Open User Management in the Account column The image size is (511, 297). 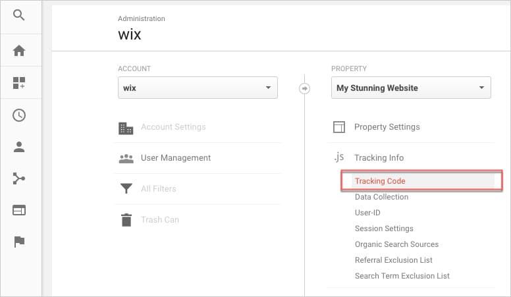click(x=176, y=158)
